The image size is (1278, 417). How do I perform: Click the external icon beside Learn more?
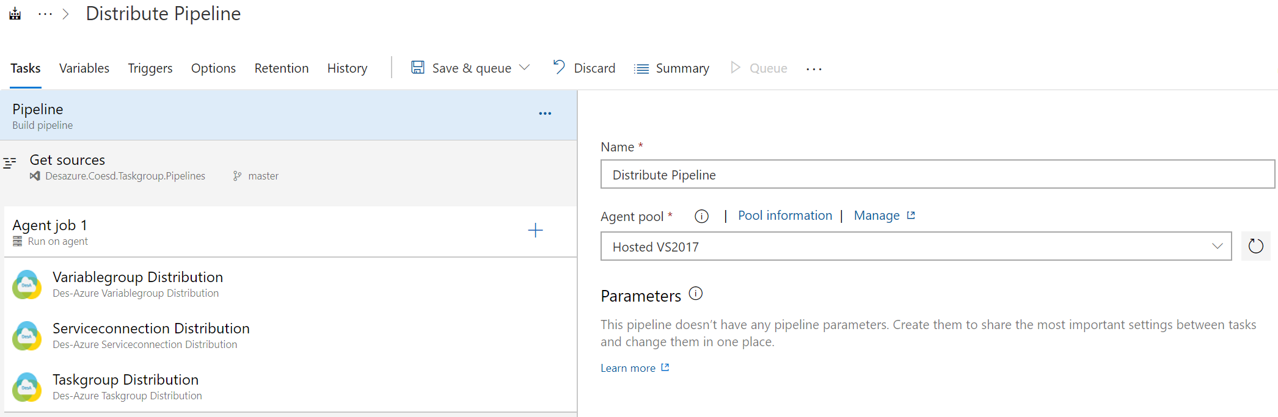665,368
